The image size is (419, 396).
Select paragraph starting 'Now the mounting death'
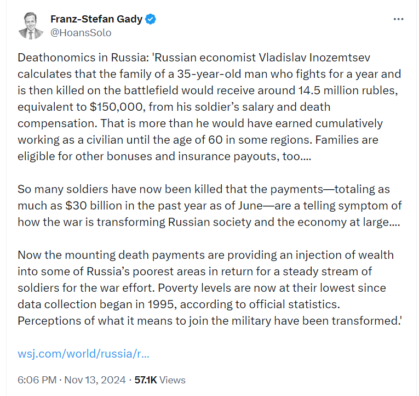209,288
